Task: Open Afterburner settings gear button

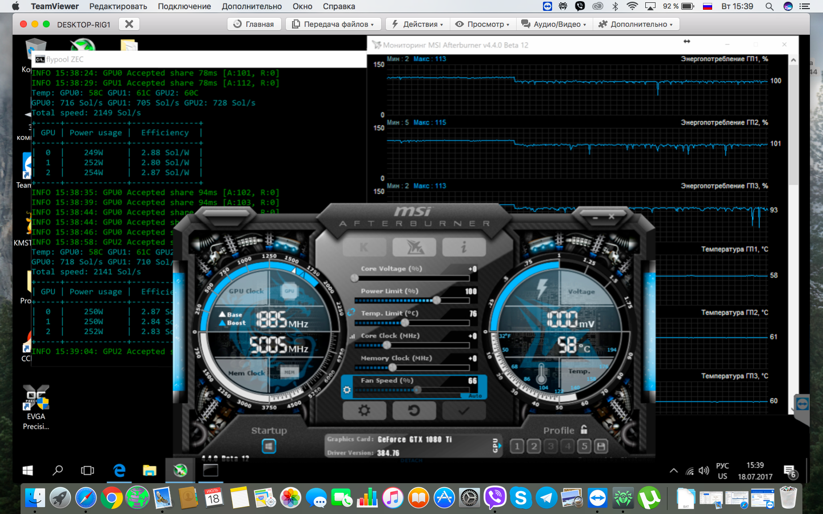Action: pyautogui.click(x=364, y=410)
